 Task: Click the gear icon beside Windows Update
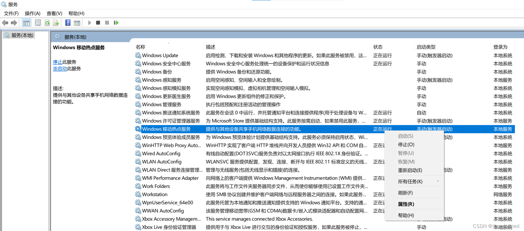point(138,55)
